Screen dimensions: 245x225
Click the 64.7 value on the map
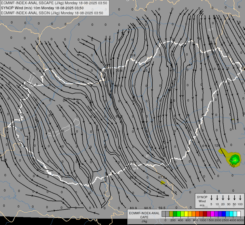(147, 193)
